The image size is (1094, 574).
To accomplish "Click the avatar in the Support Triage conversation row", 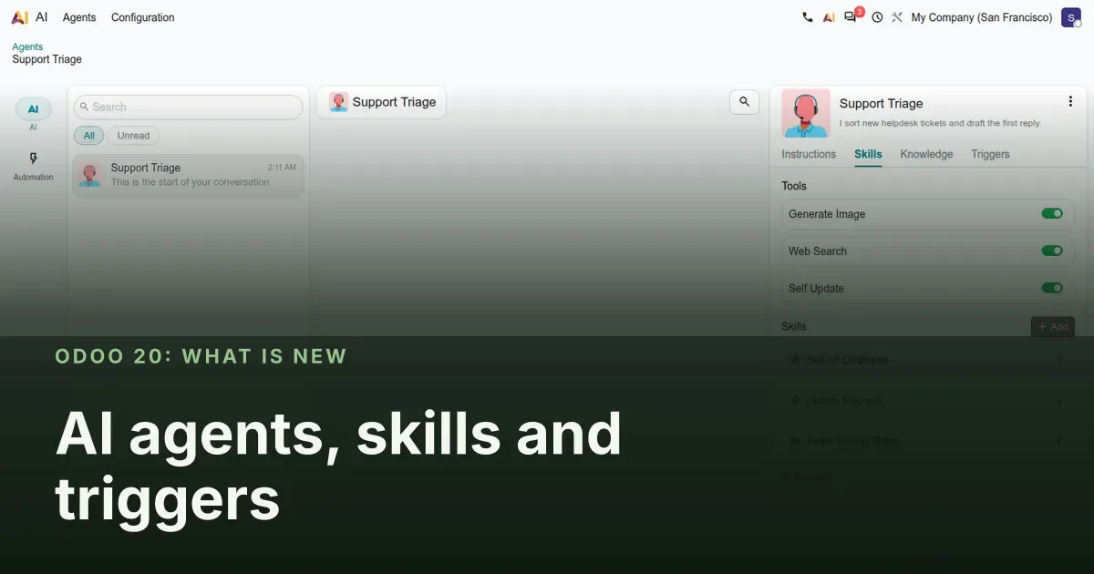I will 89,175.
